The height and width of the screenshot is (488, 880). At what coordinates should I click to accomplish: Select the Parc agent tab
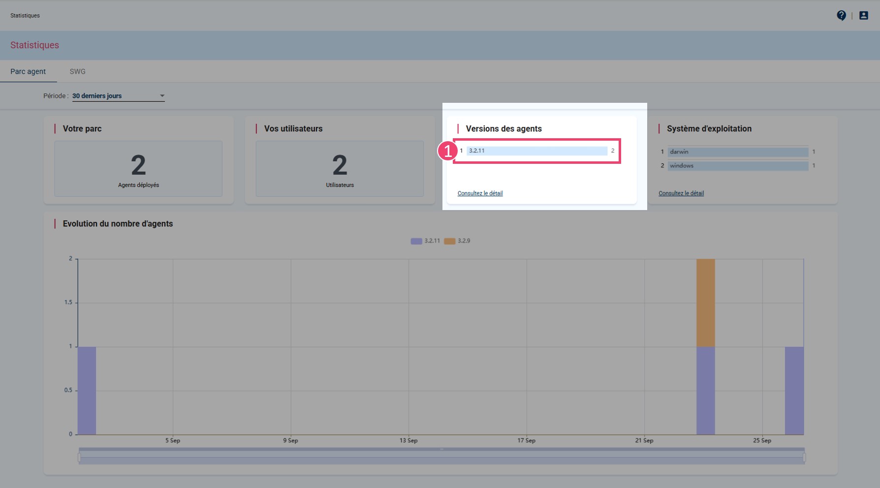[x=28, y=72]
